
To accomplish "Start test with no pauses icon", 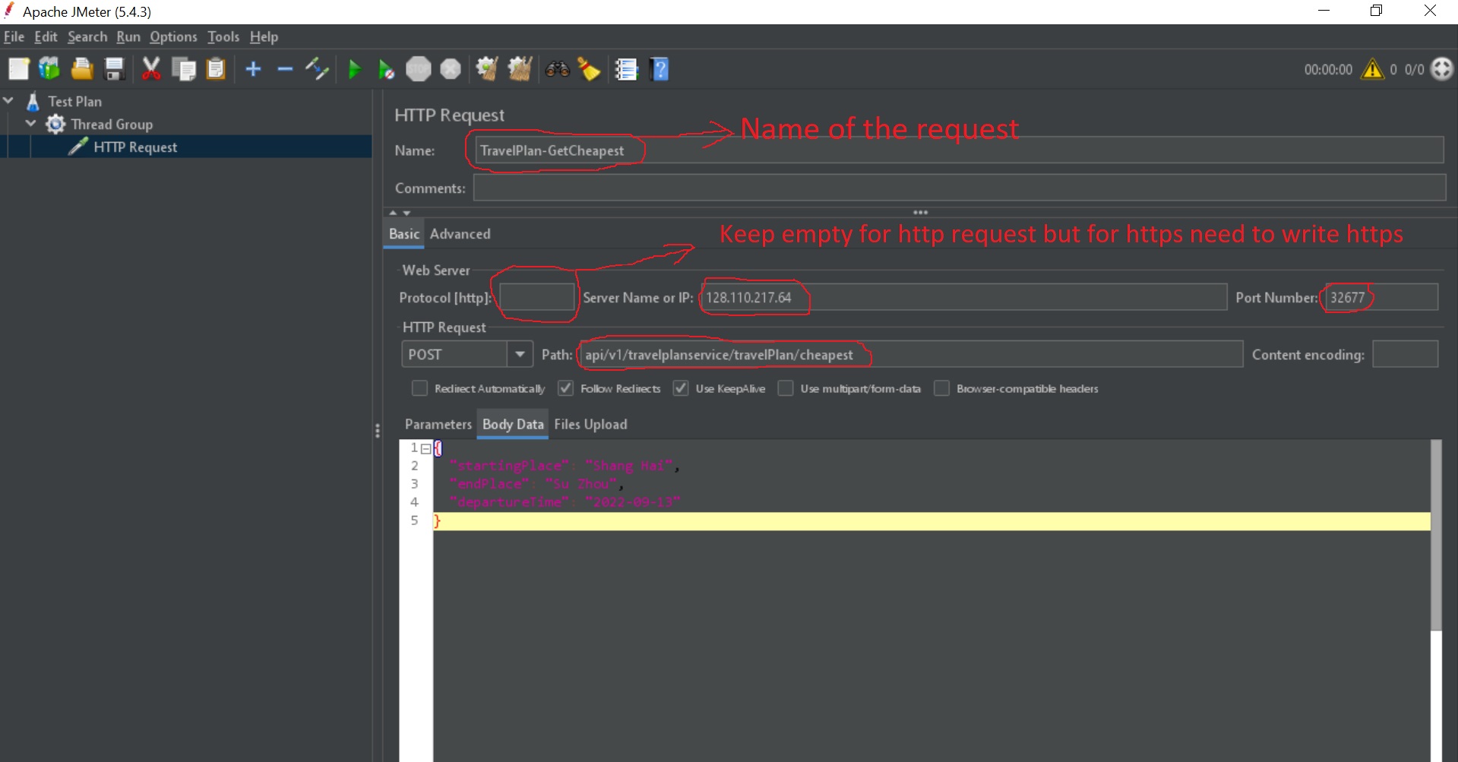I will [386, 69].
